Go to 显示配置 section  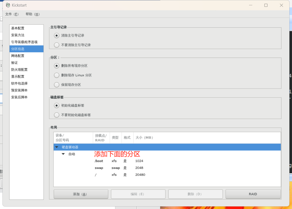26,77
